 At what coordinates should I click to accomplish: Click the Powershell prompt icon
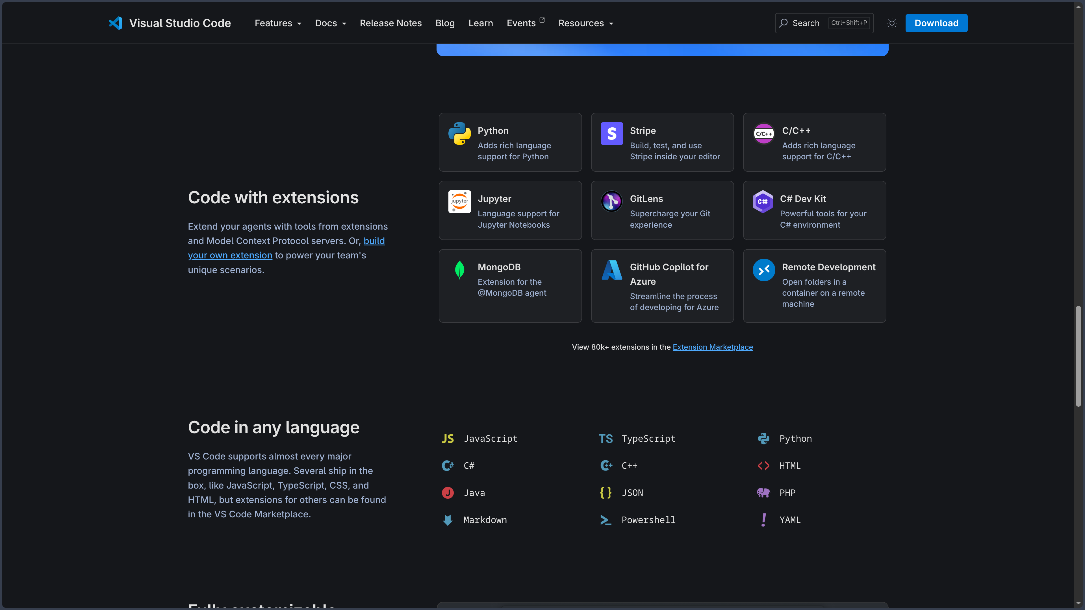point(606,520)
